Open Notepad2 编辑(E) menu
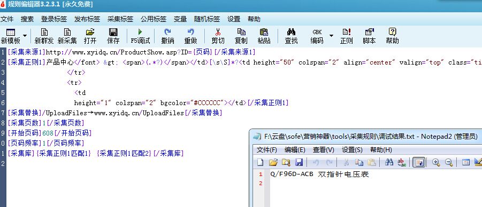This screenshot has width=482, height=207. [295, 150]
